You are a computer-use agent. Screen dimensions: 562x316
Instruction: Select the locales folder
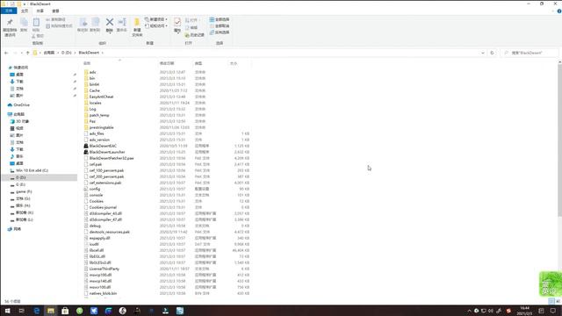tap(96, 103)
